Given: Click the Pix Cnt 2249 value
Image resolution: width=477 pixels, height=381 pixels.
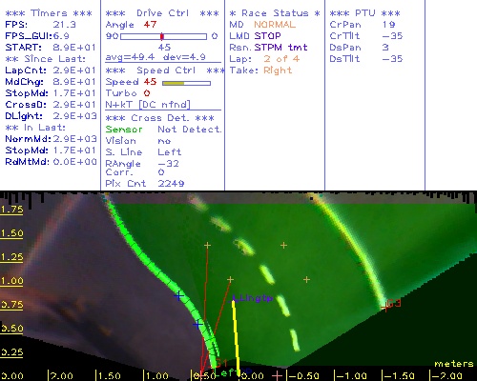Looking at the screenshot, I should pos(171,184).
